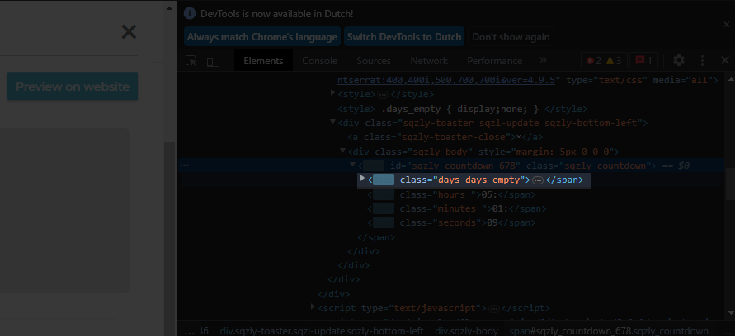Close the DevTools panel
Image resolution: width=735 pixels, height=336 pixels.
point(724,60)
